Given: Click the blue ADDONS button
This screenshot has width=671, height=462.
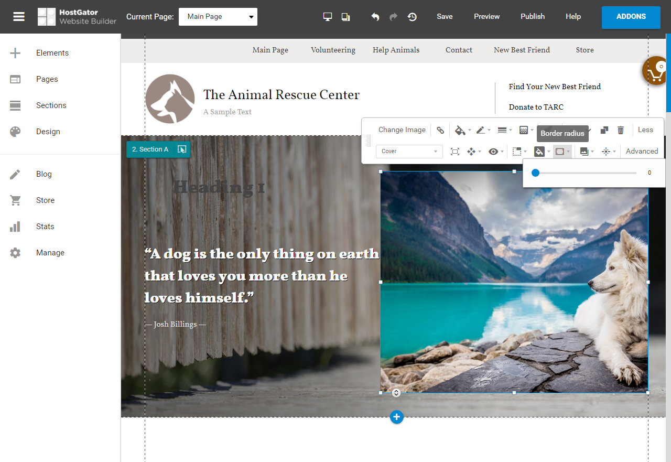Looking at the screenshot, I should 631,17.
